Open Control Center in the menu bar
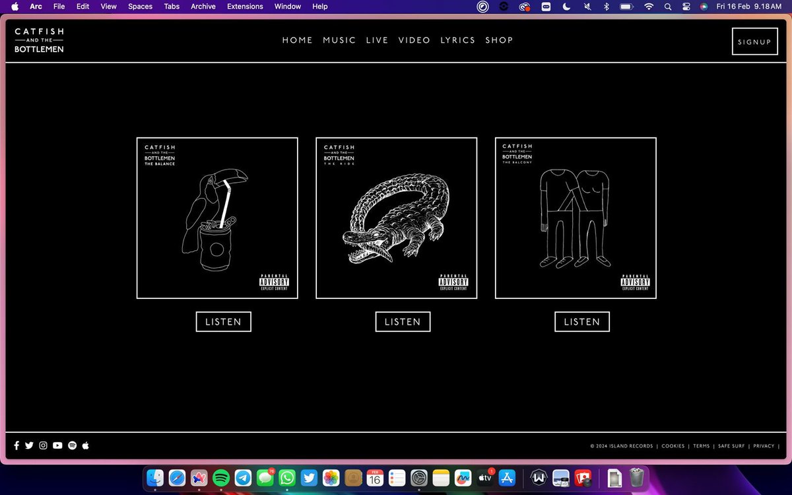This screenshot has height=495, width=792. tap(686, 7)
